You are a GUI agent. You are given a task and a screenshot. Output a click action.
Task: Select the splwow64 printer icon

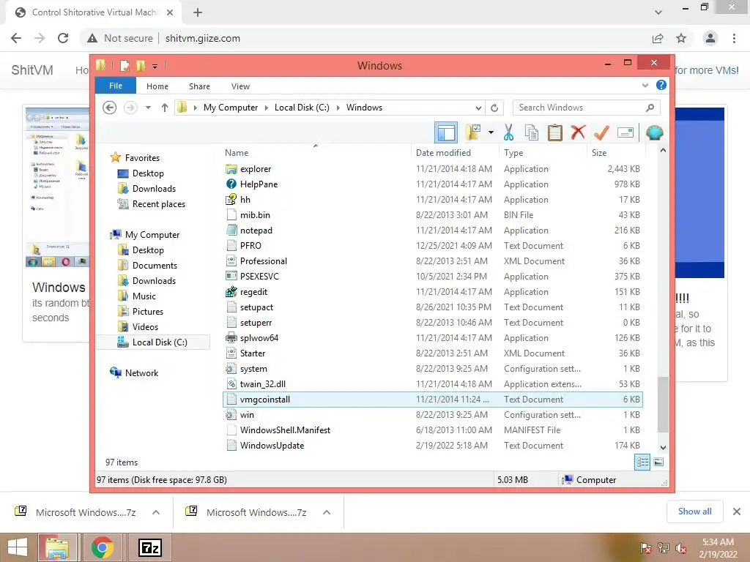(231, 338)
